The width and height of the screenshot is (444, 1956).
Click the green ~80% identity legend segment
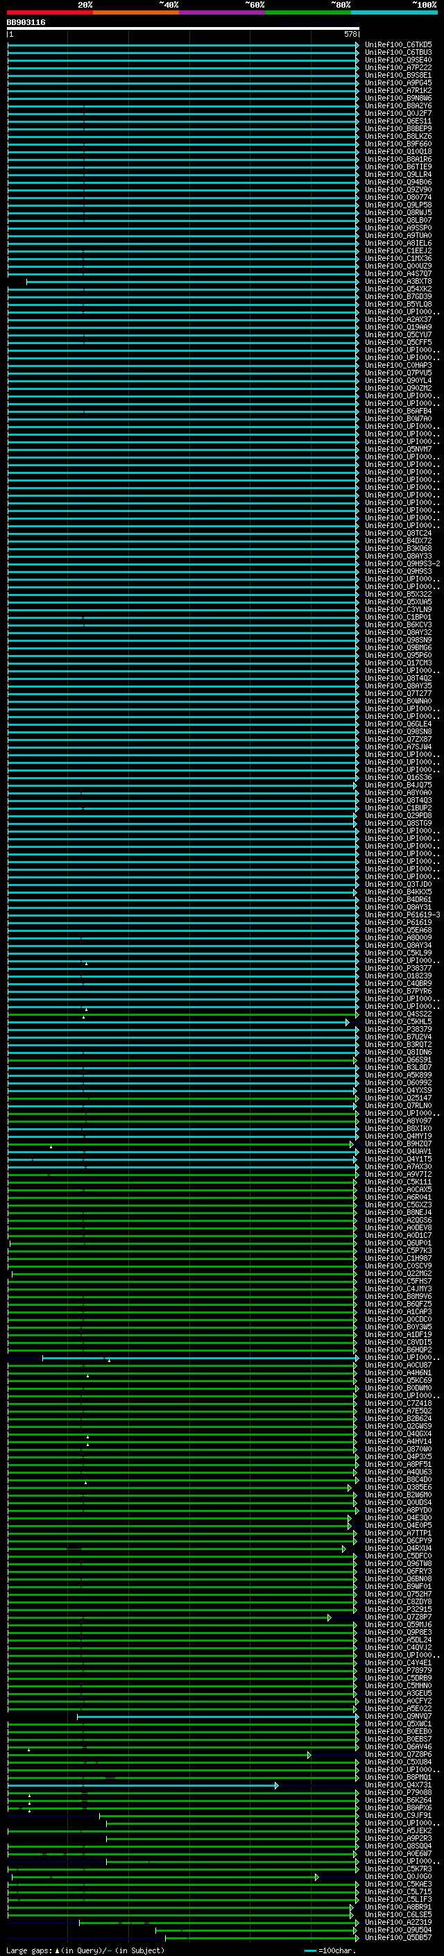point(308,12)
